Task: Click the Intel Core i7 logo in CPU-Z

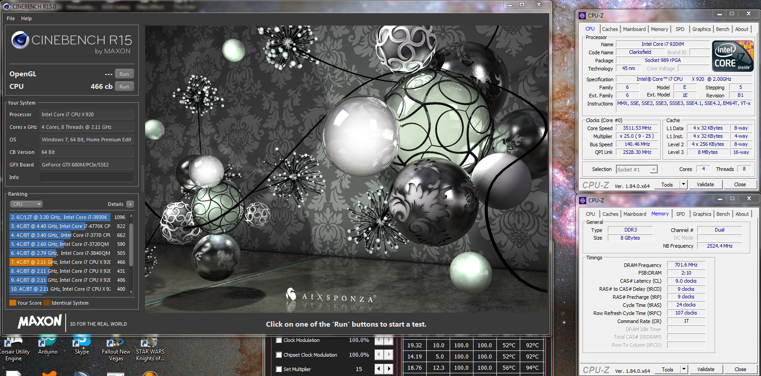Action: click(x=733, y=56)
